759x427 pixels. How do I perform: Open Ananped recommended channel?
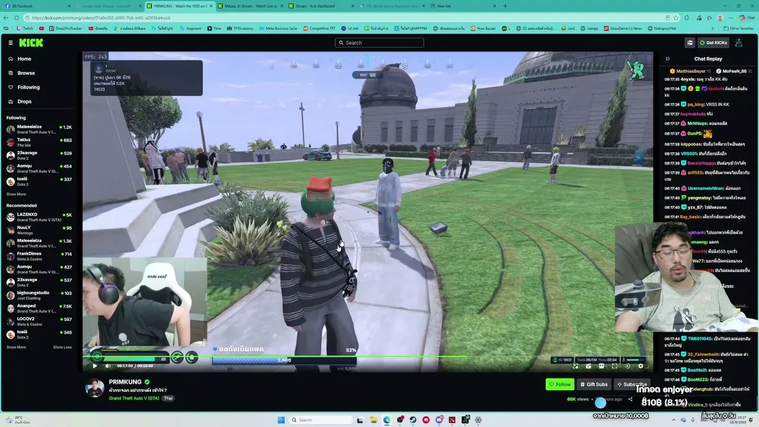point(39,308)
